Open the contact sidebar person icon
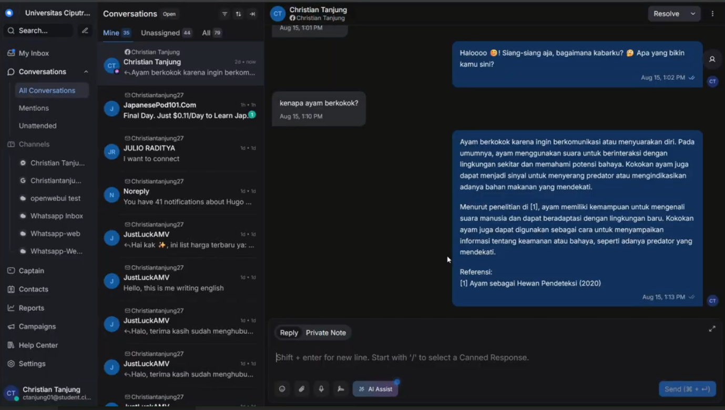The height and width of the screenshot is (410, 725). (712, 59)
